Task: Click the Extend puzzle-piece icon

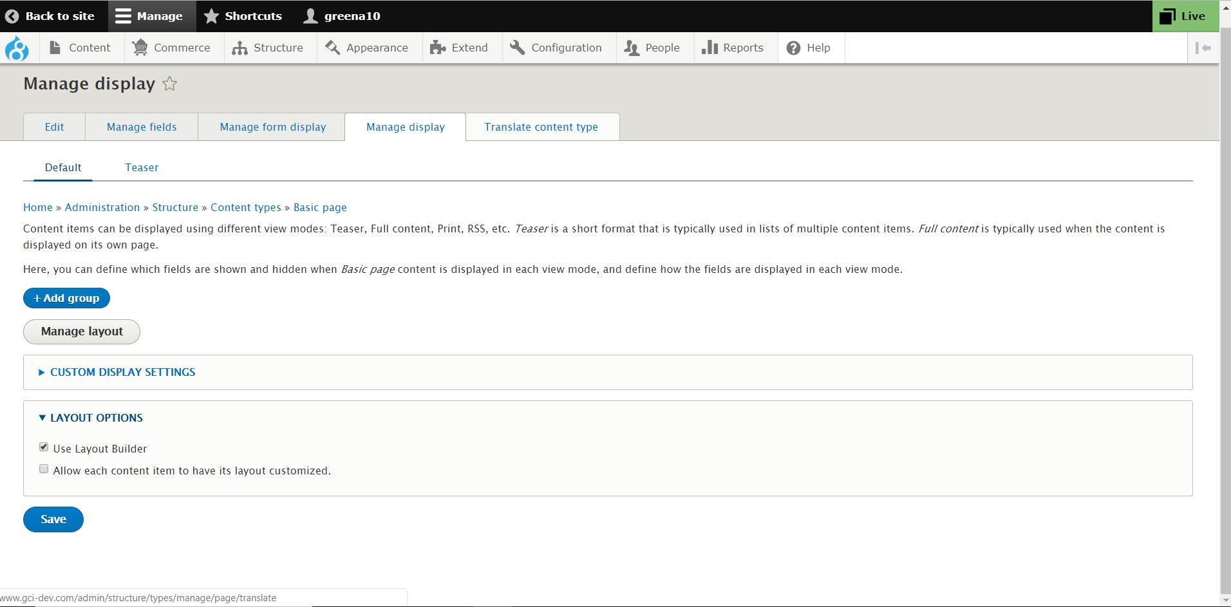Action: 438,47
